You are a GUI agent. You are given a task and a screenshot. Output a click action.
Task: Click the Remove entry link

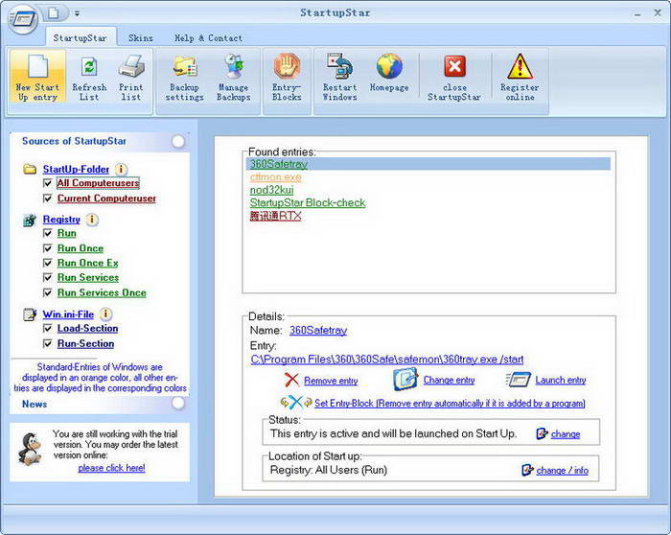(330, 381)
